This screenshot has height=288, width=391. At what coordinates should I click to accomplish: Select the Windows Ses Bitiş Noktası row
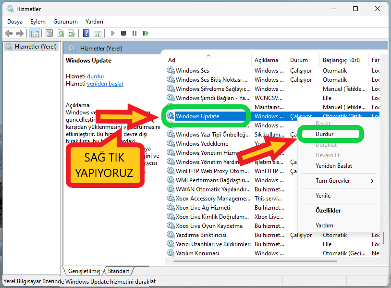(x=272, y=80)
